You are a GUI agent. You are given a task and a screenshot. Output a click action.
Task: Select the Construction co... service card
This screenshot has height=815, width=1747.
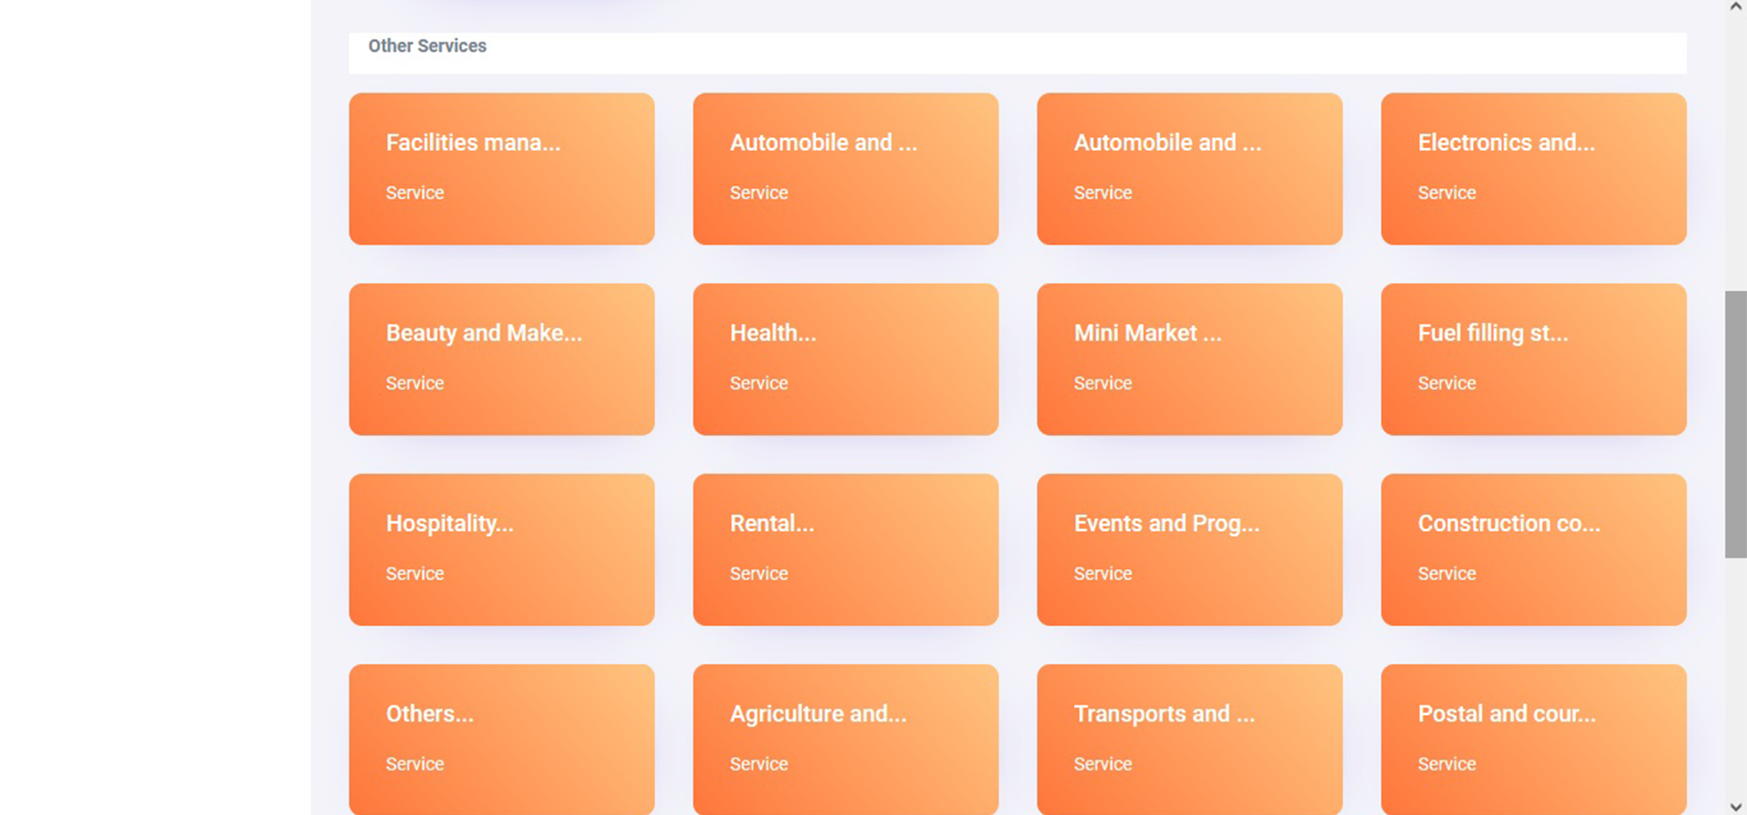tap(1533, 548)
